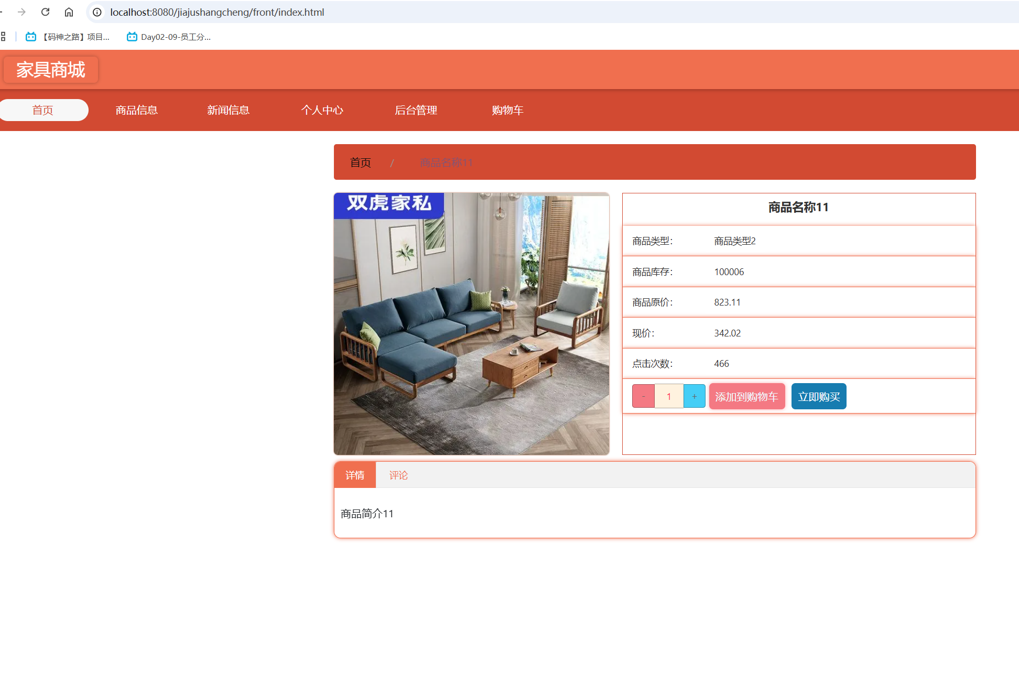
Task: Select the 首页 navigation item
Action: 43,110
